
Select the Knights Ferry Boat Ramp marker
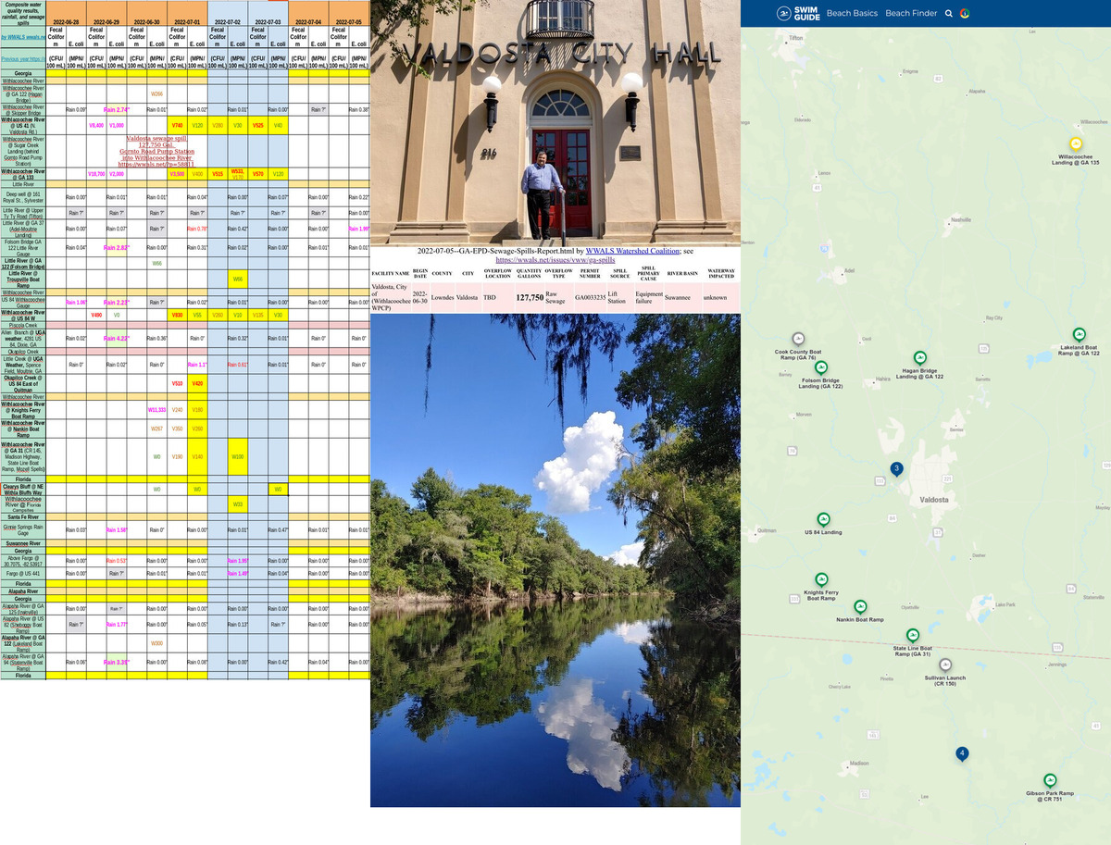[820, 579]
